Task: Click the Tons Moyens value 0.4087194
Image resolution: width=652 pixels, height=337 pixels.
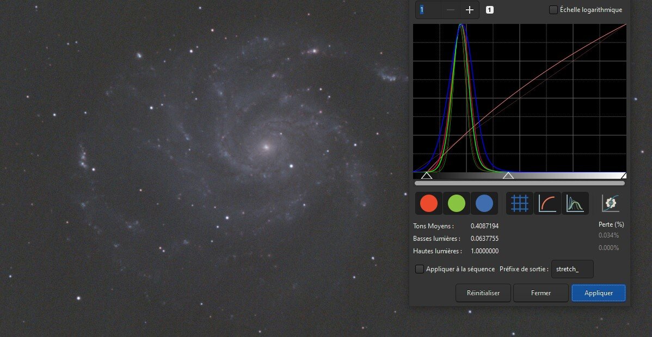Action: (484, 226)
